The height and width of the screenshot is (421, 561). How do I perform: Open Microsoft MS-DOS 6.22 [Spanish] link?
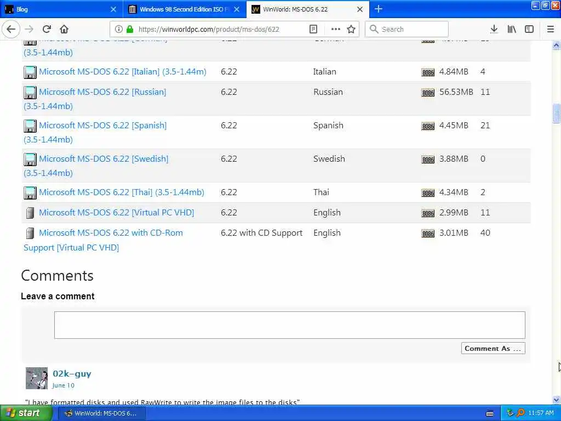pyautogui.click(x=102, y=126)
